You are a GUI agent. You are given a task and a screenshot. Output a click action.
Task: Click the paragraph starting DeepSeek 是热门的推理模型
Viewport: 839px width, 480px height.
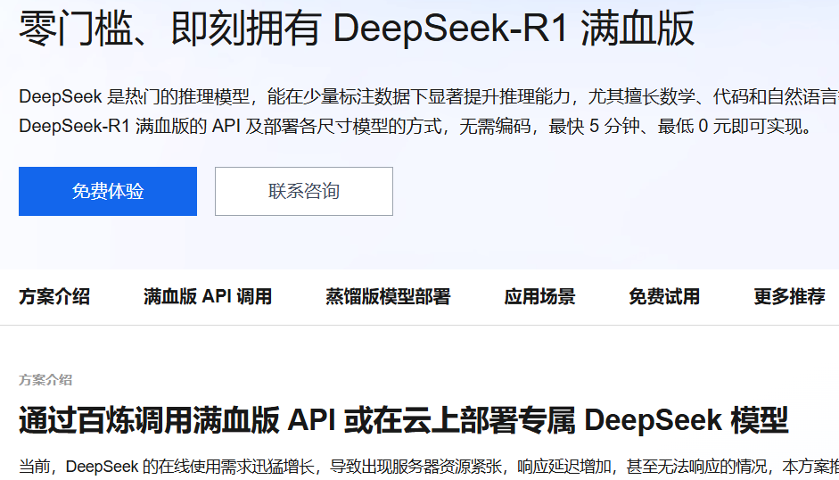click(x=429, y=96)
